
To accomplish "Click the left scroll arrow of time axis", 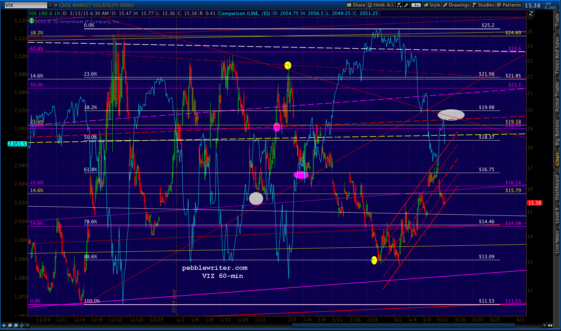I will click(x=28, y=325).
